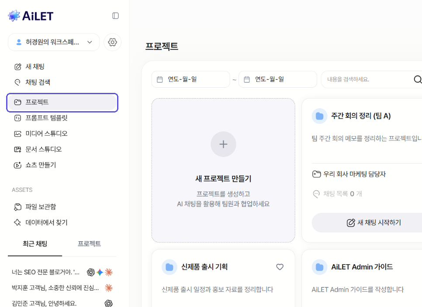
Task: Click folder icon of 신제품 출시 기획
Action: (169, 267)
